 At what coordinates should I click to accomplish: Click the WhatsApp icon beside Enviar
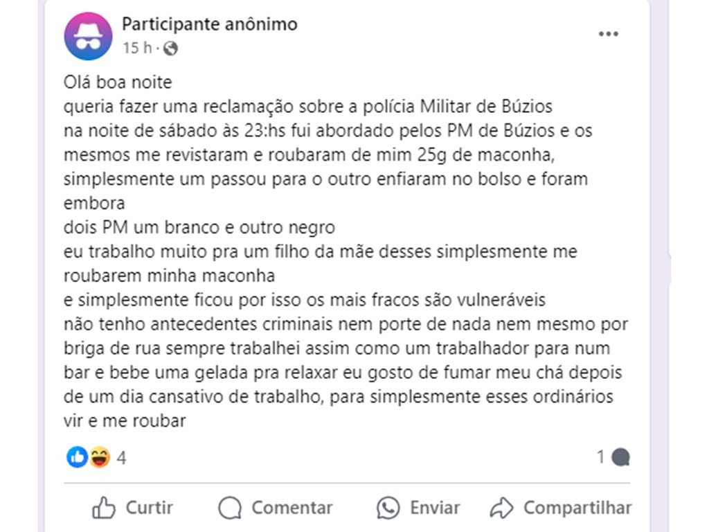point(388,508)
